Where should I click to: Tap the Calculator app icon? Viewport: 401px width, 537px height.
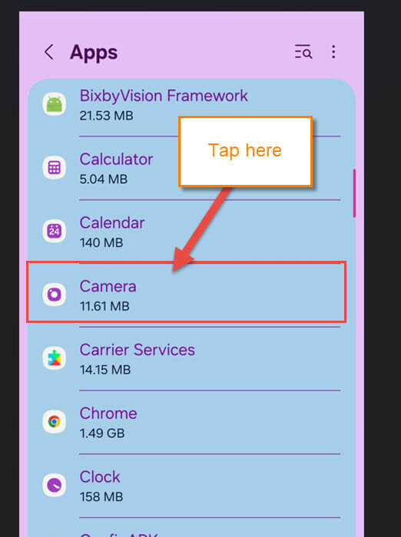tap(55, 168)
